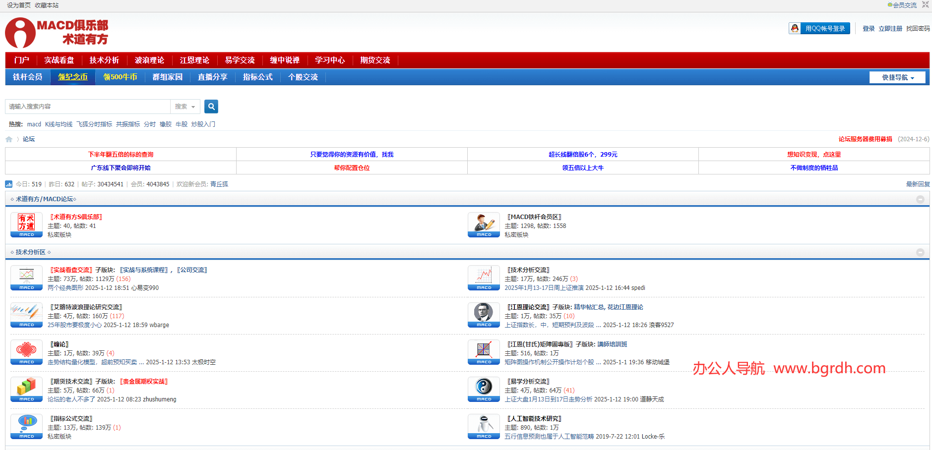Click the statistics bar chart icon
This screenshot has height=450, width=932.
click(x=9, y=184)
